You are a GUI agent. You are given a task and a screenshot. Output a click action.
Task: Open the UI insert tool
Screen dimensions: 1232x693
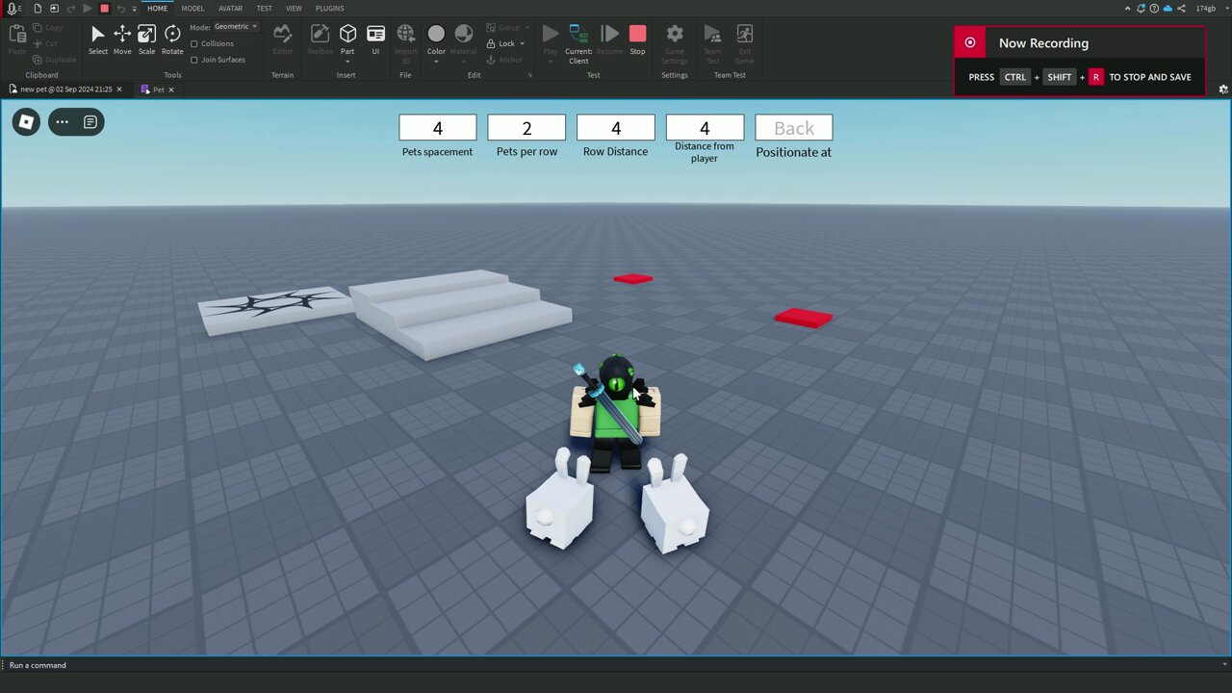tap(375, 39)
